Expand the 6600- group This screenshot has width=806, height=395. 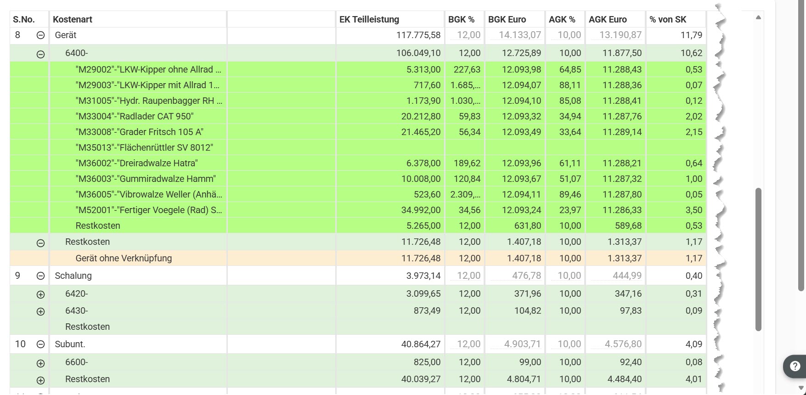(40, 363)
